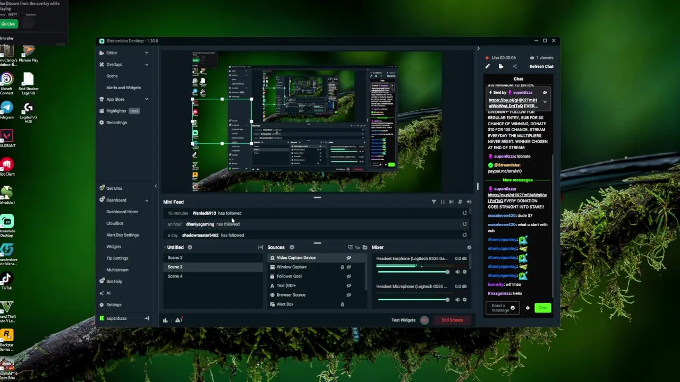Collapse the Dashboard section chevron
680x382 pixels.
tap(147, 200)
